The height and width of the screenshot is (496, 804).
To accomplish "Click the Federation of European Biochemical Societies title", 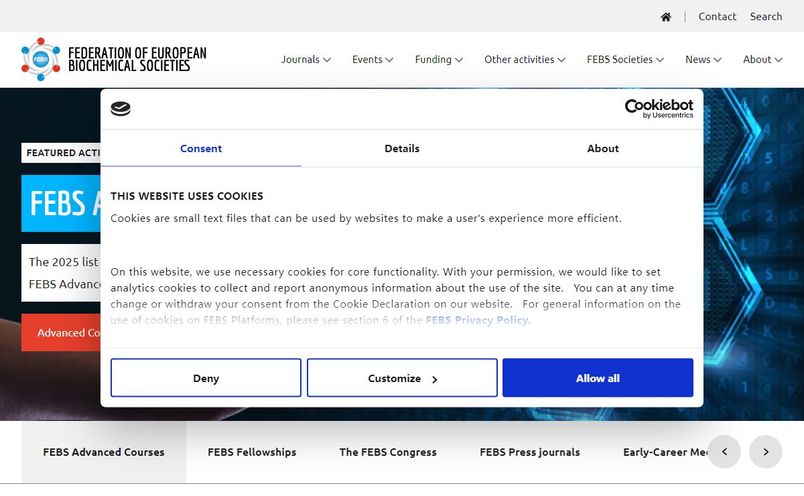I will (x=137, y=59).
